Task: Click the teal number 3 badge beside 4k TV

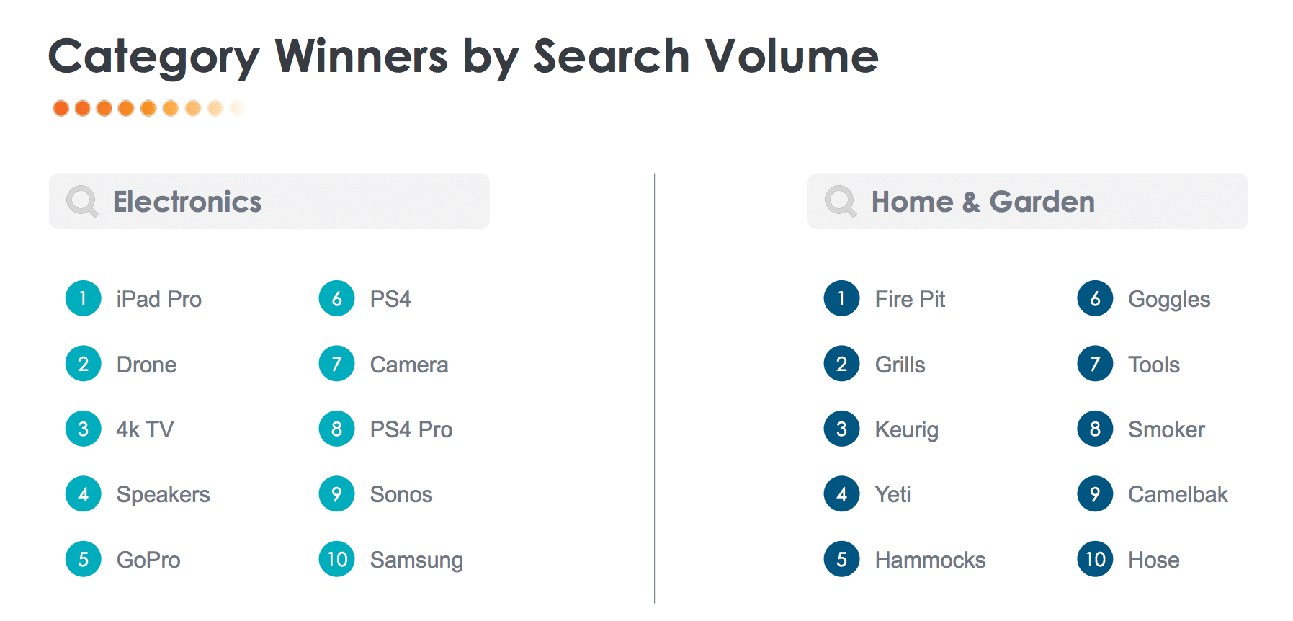Action: pos(84,429)
